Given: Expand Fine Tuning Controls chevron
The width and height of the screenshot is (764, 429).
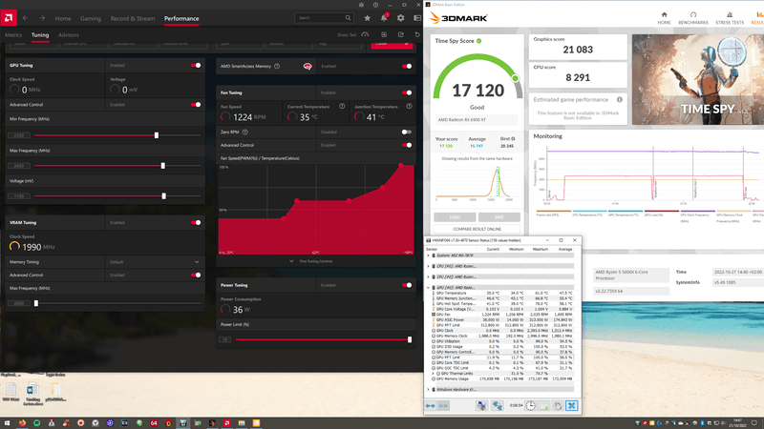Looking at the screenshot, I should [x=291, y=261].
